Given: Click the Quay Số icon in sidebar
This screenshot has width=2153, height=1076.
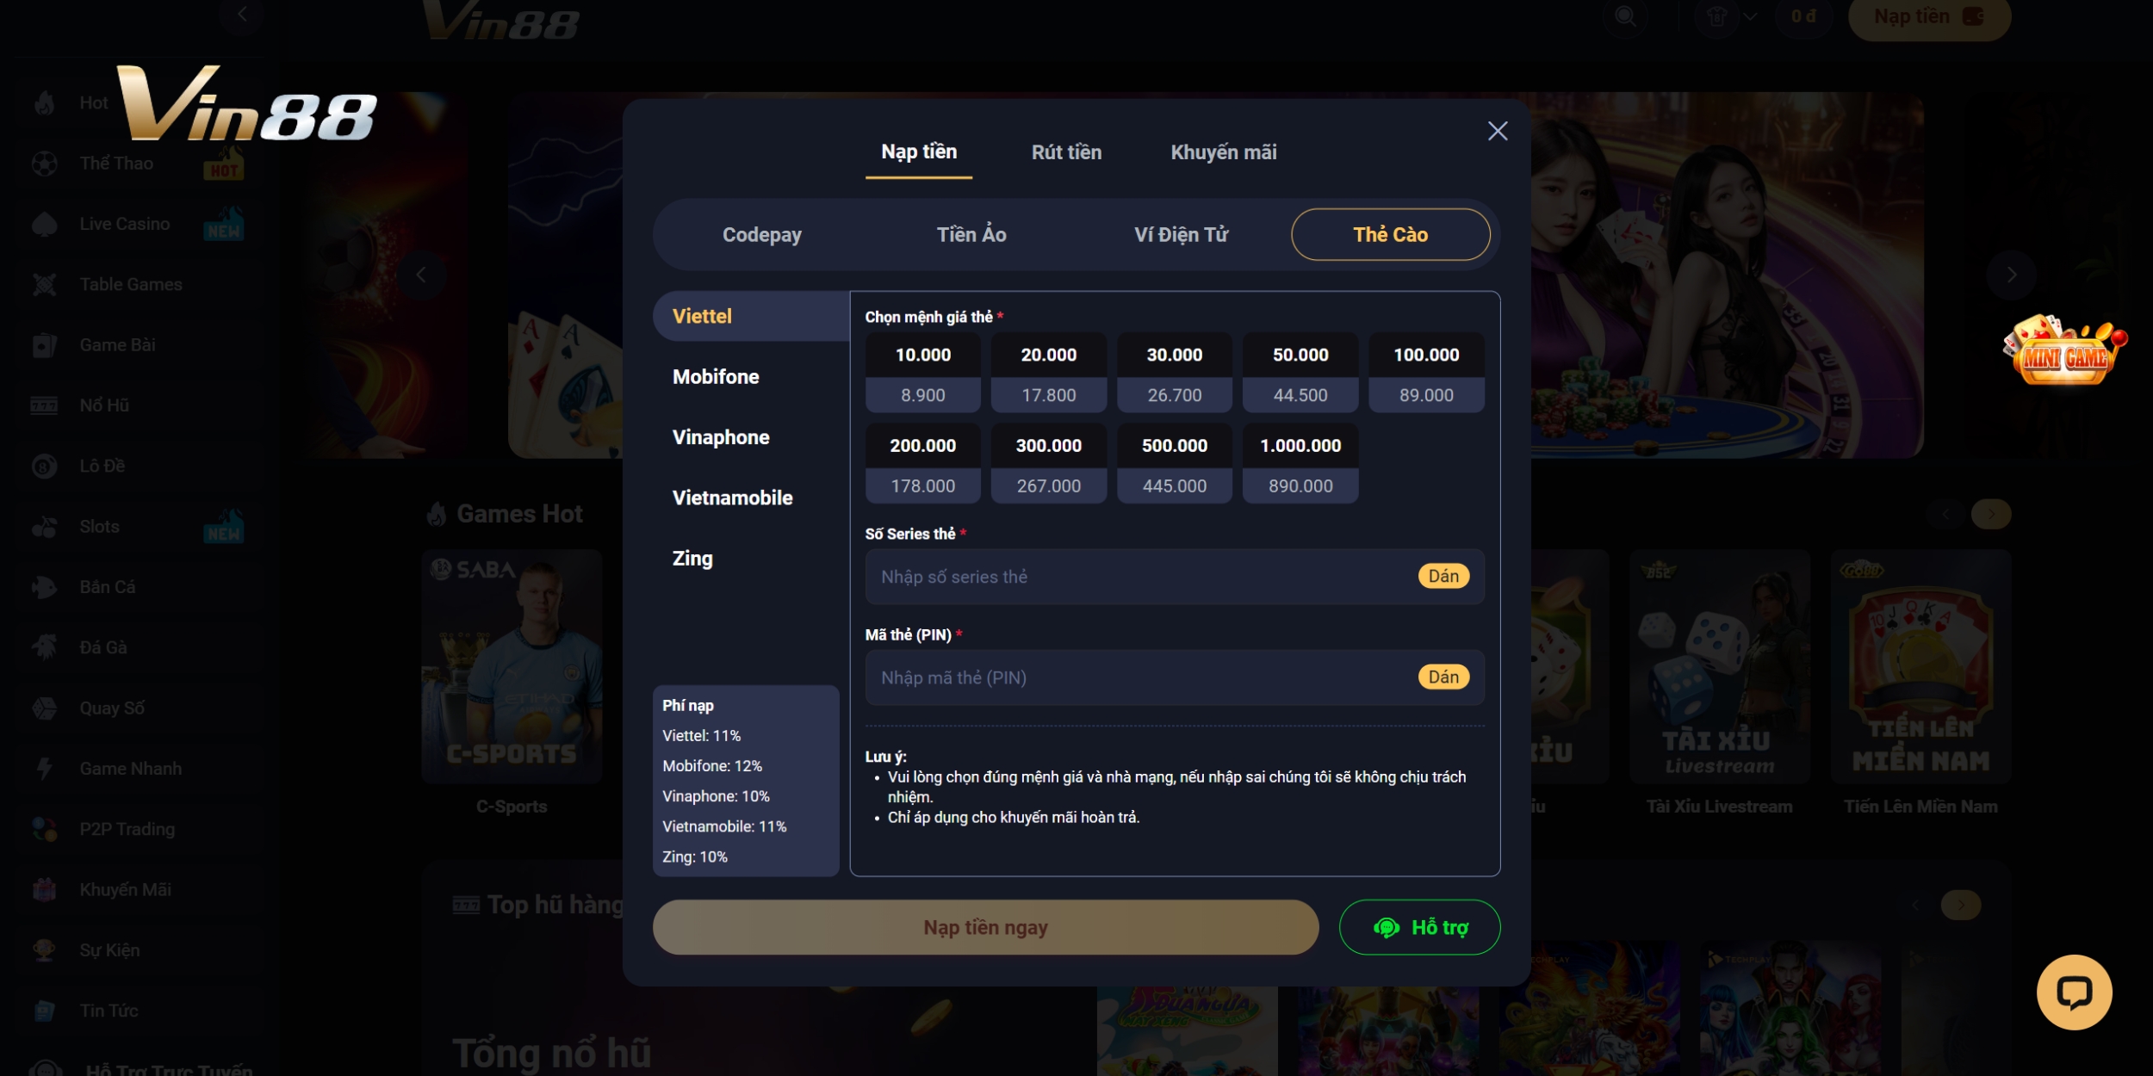Looking at the screenshot, I should click(x=45, y=708).
